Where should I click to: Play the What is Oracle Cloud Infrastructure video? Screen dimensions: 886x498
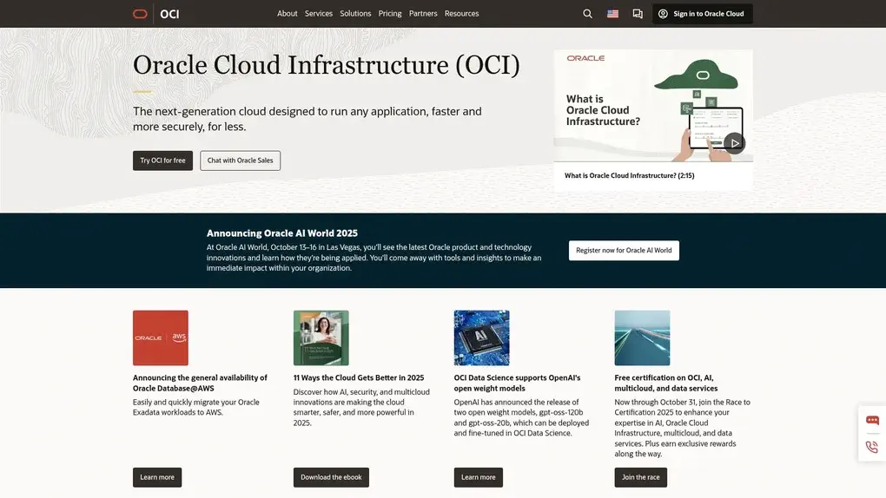coord(735,143)
